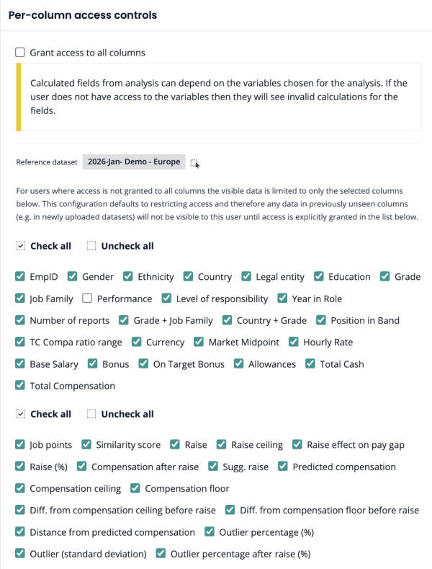Click the second Uncheck all icon

click(91, 414)
